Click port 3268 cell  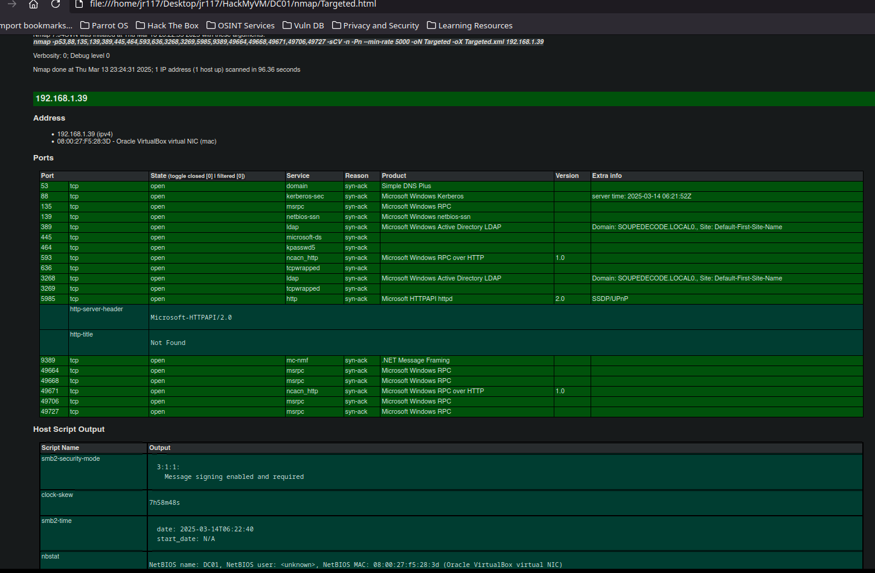click(x=54, y=279)
